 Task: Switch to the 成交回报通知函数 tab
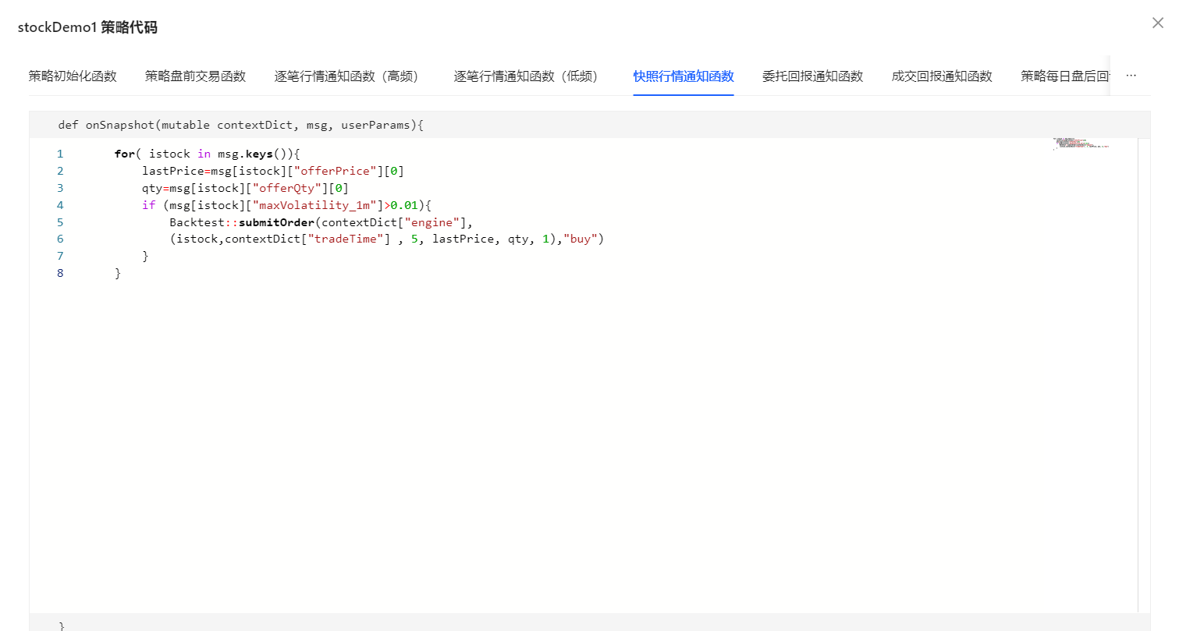(x=942, y=76)
